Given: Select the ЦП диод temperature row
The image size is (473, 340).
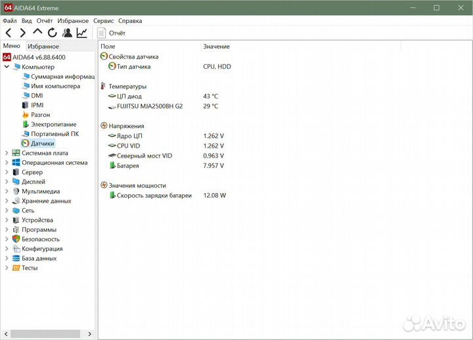Looking at the screenshot, I should click(129, 96).
